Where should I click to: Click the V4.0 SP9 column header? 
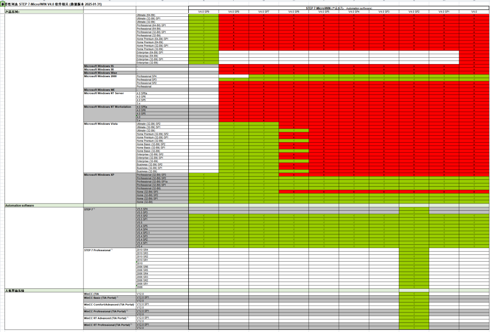pyautogui.click(x=204, y=11)
